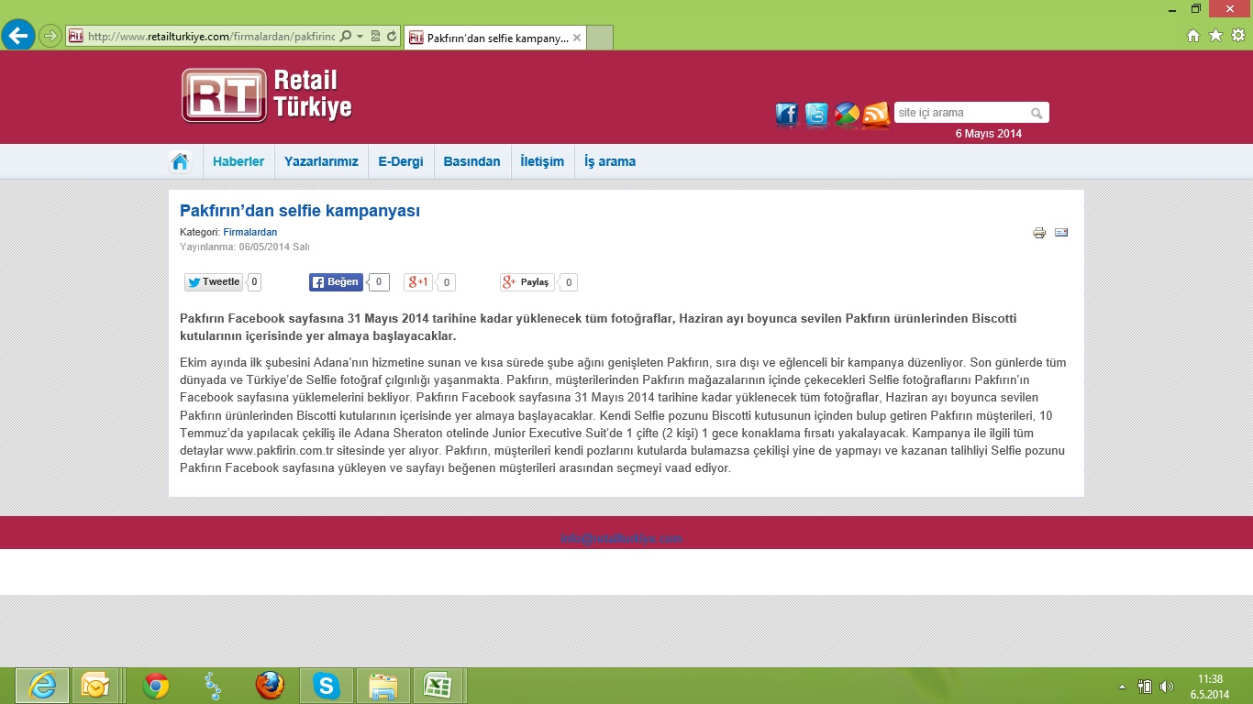1253x704 pixels.
Task: Click the footer info@retailturkiye.com email link
Action: point(622,539)
